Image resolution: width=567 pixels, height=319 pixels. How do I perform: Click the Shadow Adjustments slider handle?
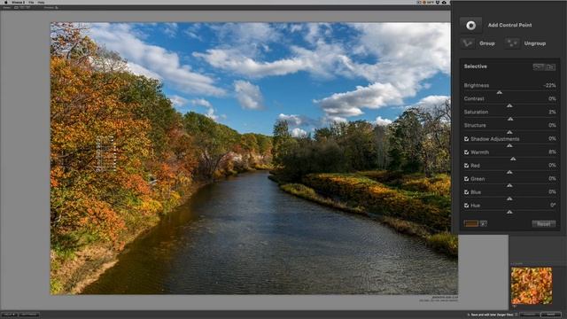[509, 145]
